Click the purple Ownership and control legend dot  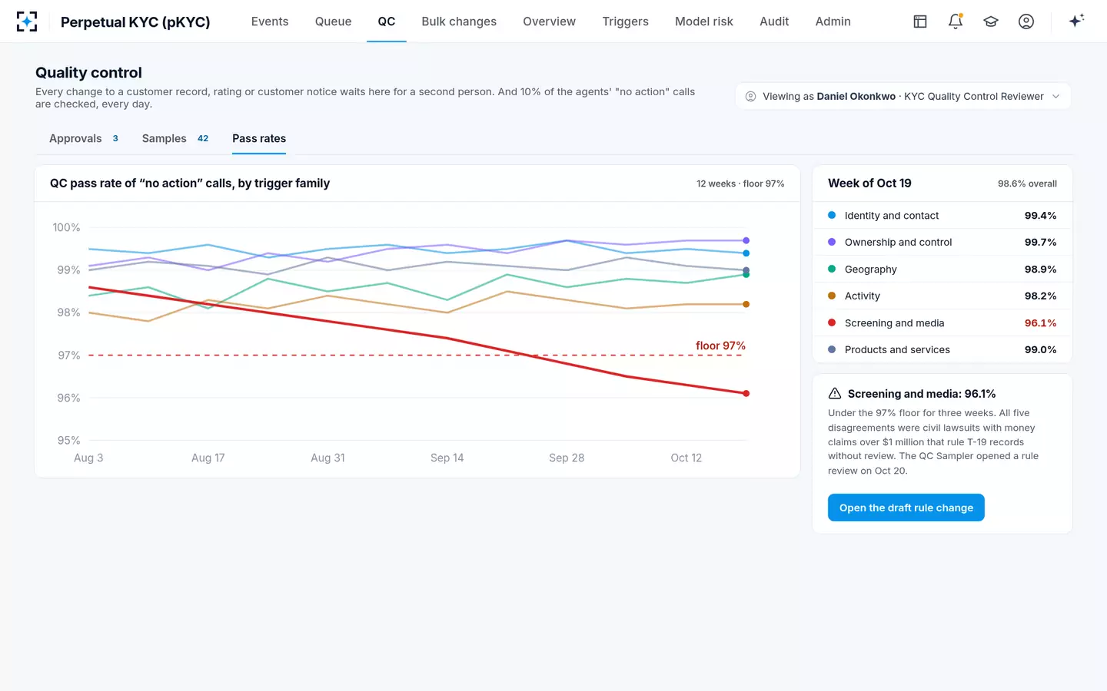pos(832,242)
